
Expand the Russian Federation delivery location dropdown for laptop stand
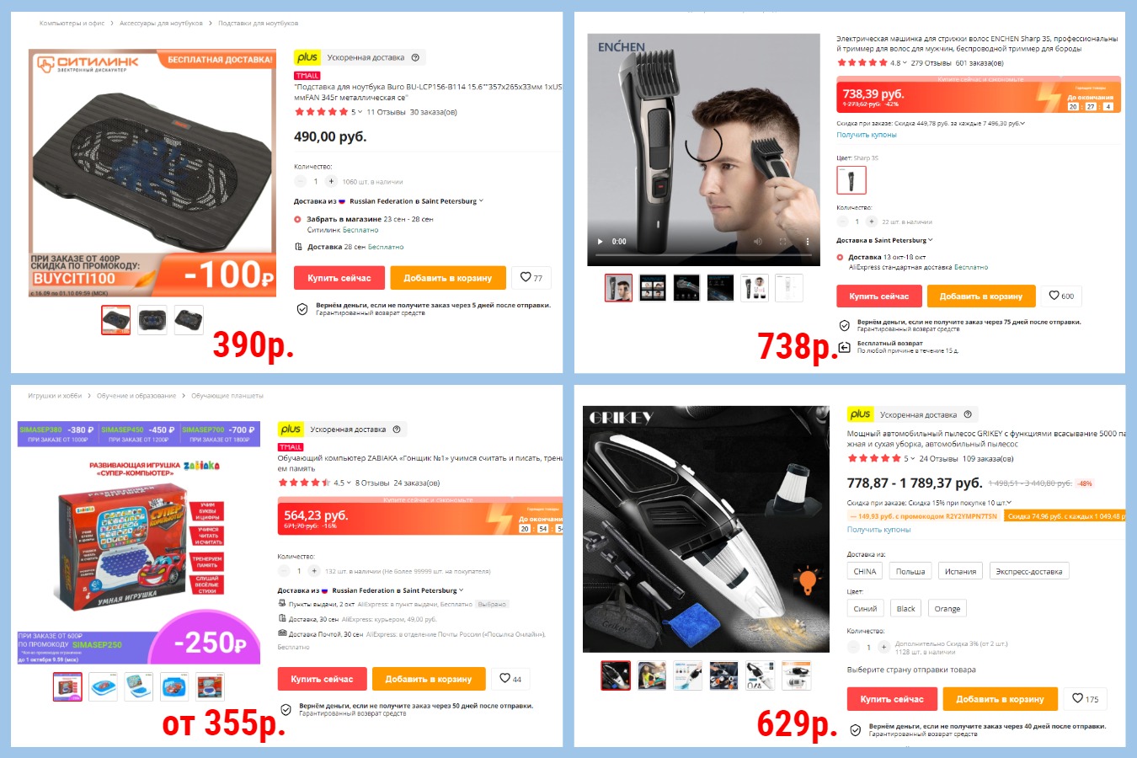(416, 201)
